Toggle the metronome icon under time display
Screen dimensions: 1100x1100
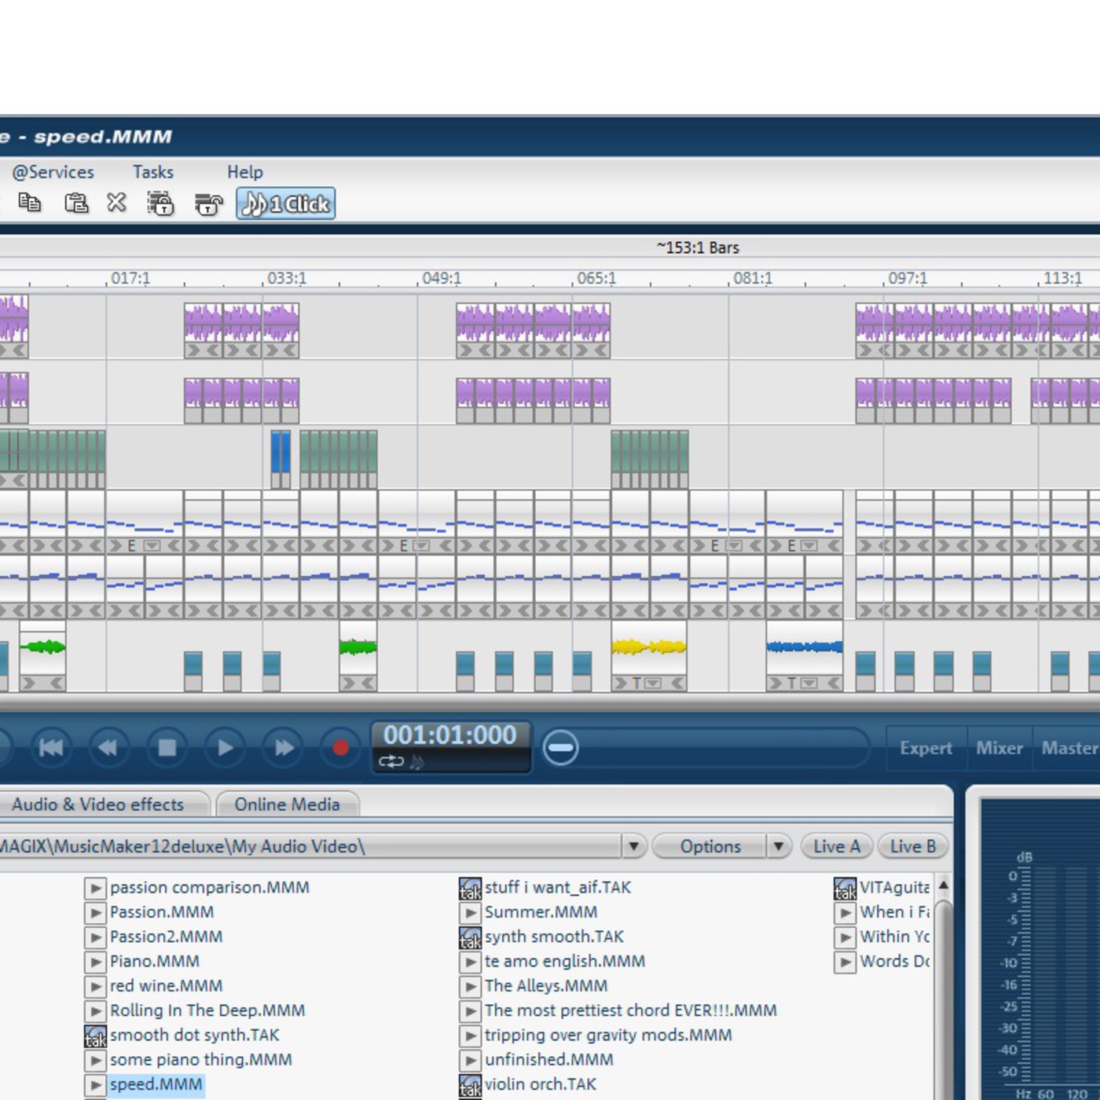click(x=416, y=761)
